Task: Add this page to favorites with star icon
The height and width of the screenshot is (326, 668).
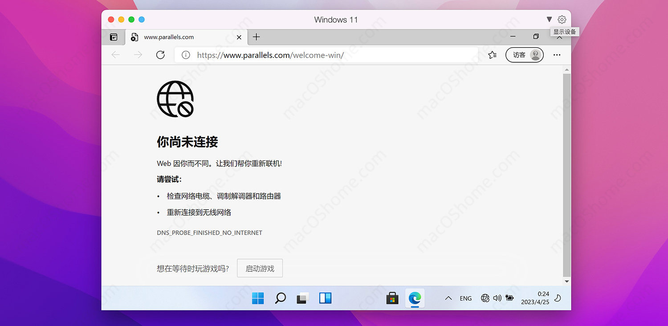Action: coord(492,54)
